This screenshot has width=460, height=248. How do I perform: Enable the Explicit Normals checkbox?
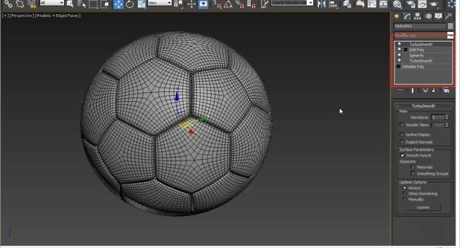pos(402,142)
